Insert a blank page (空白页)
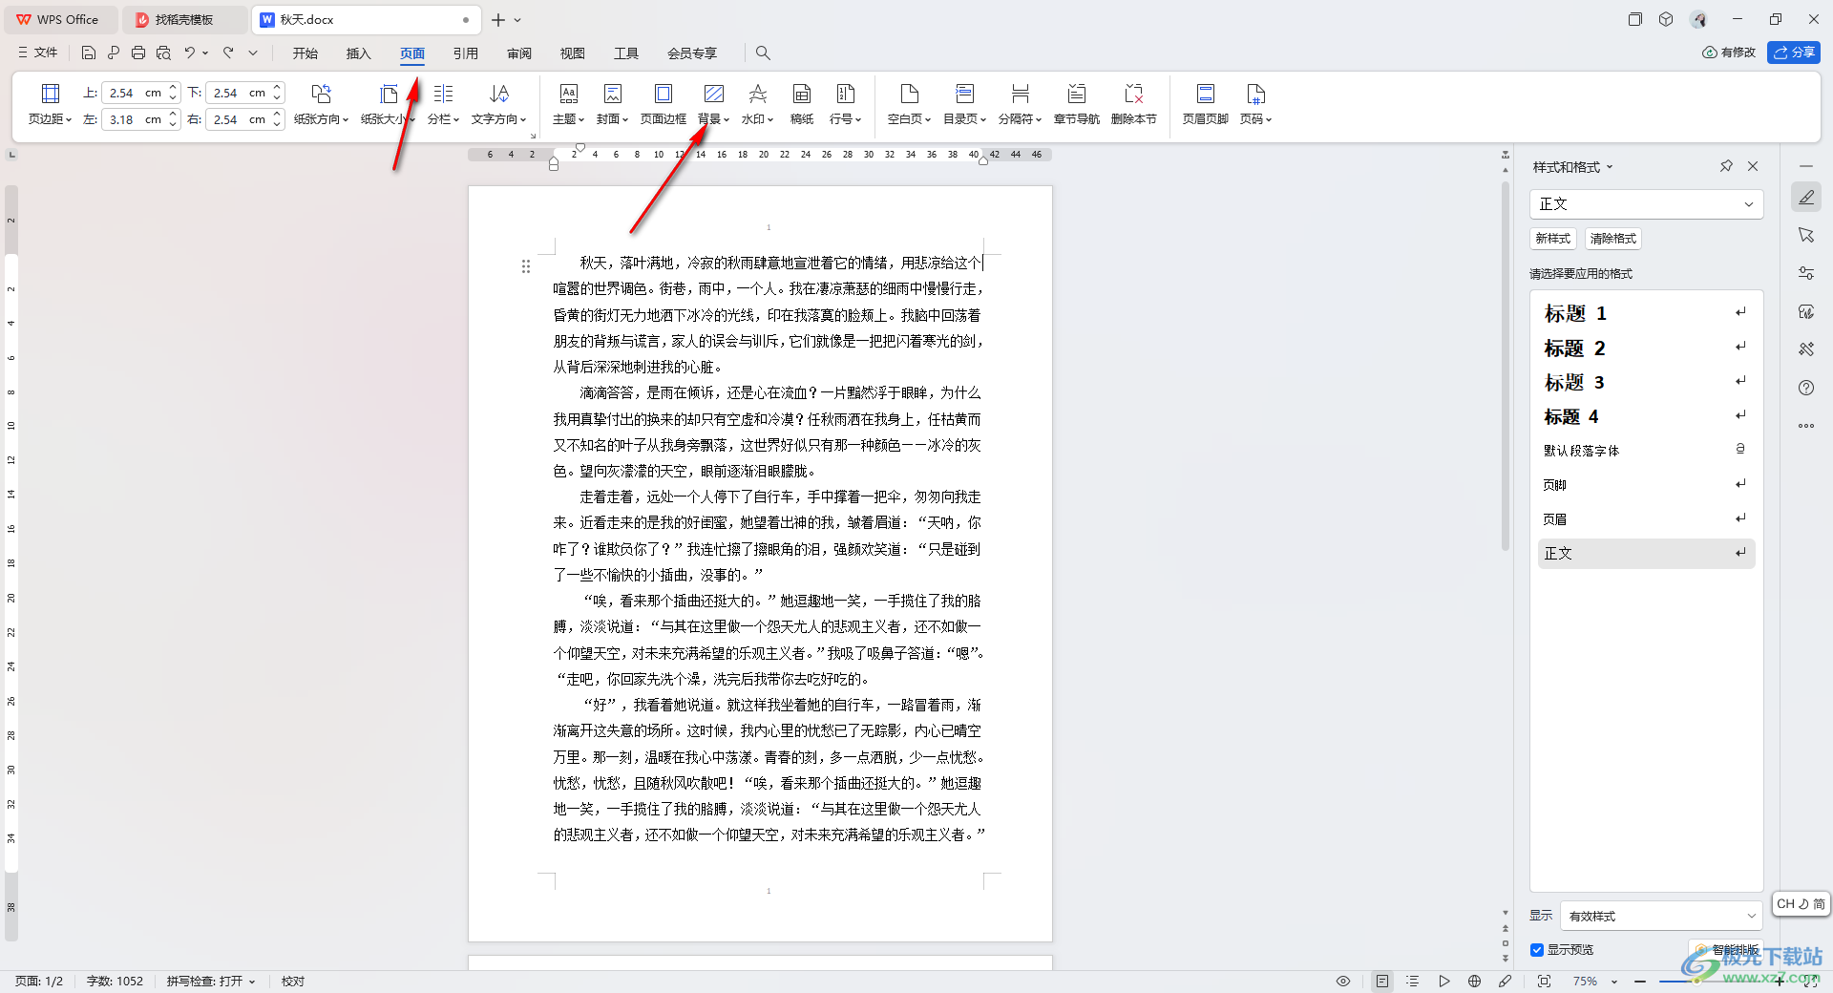 coord(909,104)
